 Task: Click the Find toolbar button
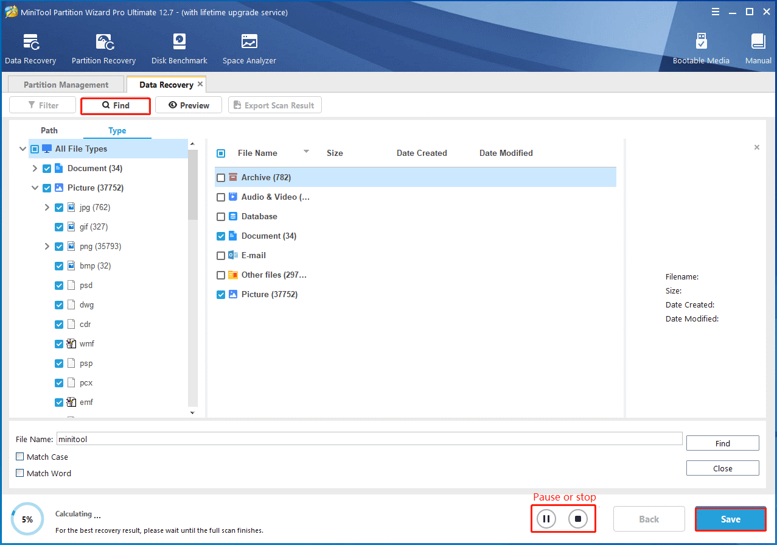[116, 105]
